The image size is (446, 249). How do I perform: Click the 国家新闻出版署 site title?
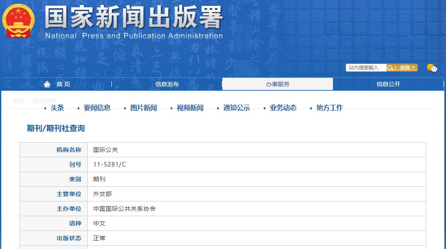(134, 17)
